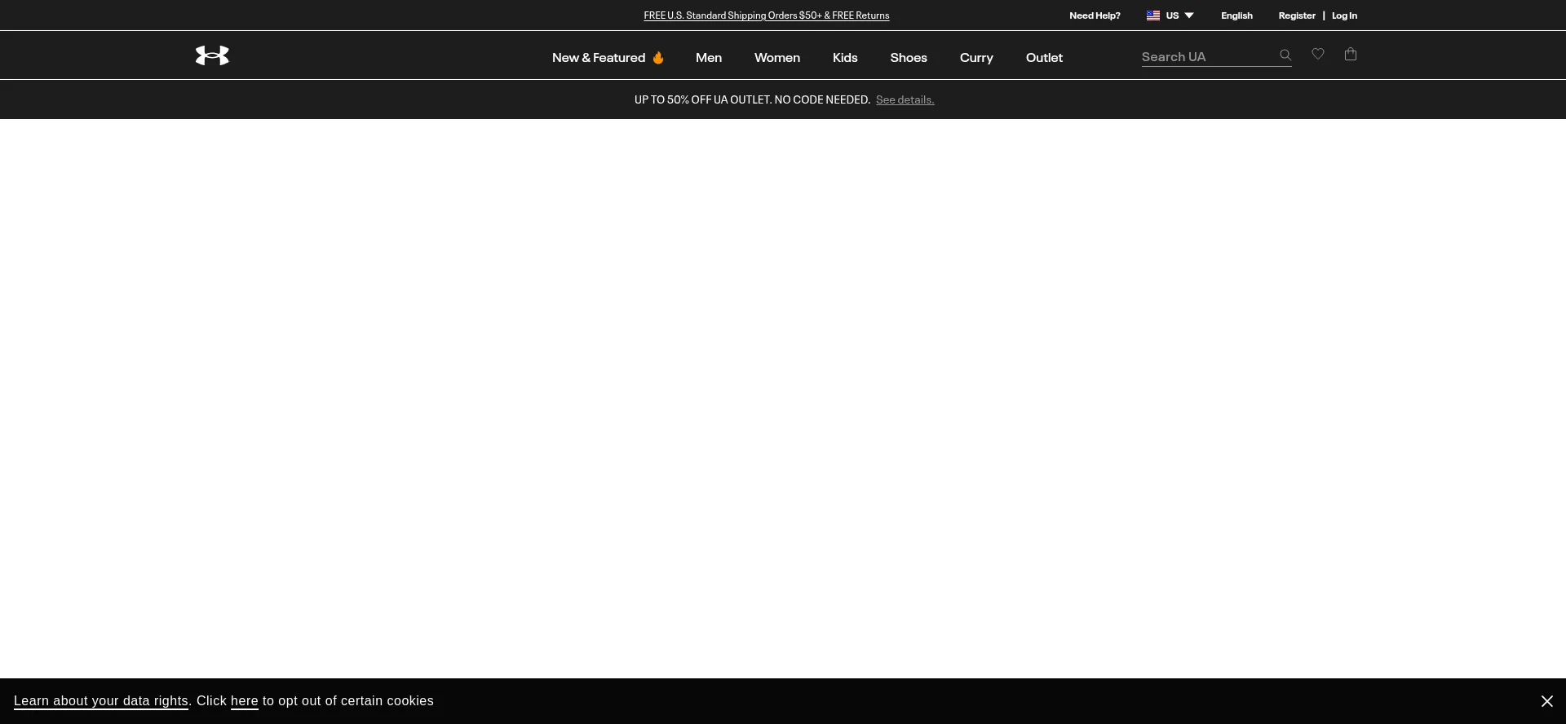Open the wishlist heart icon
Viewport: 1566px width, 724px height.
pos(1318,54)
